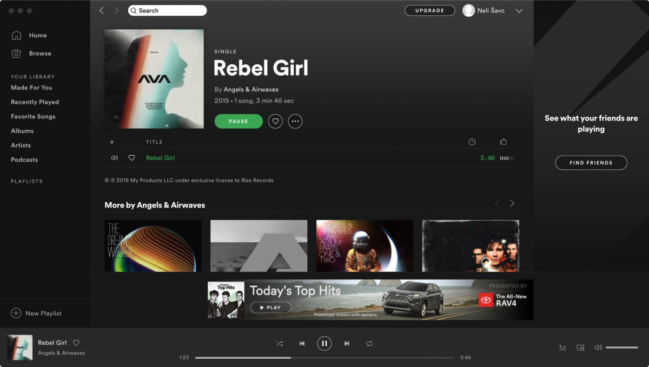Click the TITLE column header
This screenshot has width=649, height=367.
tap(154, 142)
